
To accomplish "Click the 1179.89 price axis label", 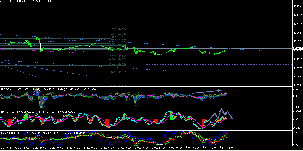I will (x=298, y=77).
